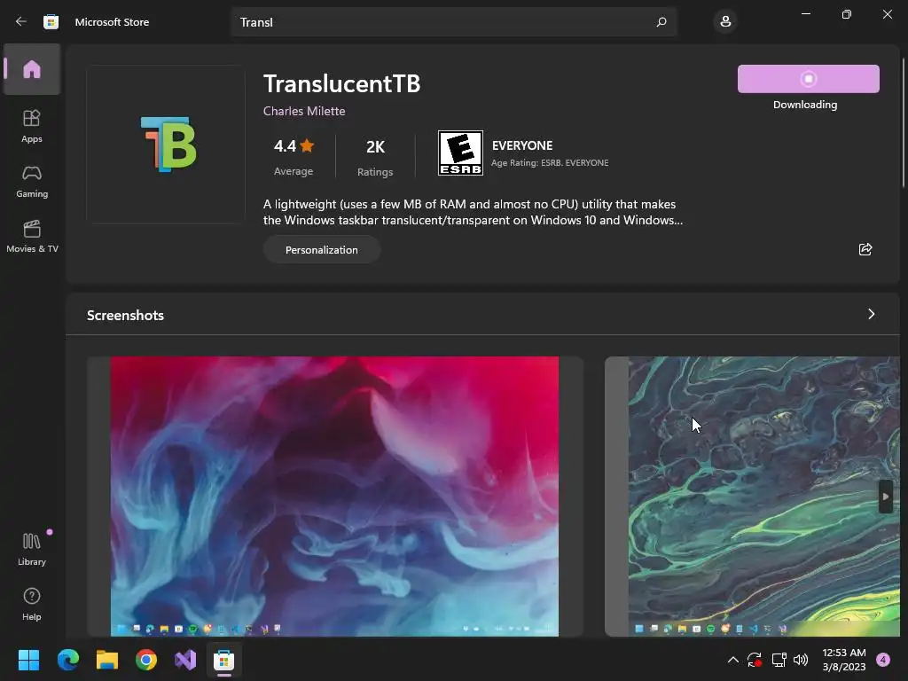Stop the TranslucentTB download

pyautogui.click(x=809, y=79)
